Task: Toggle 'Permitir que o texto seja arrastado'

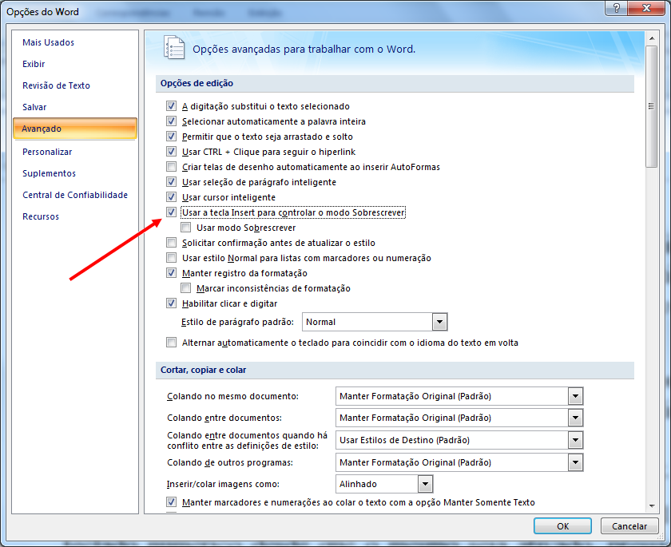Action: (x=171, y=136)
